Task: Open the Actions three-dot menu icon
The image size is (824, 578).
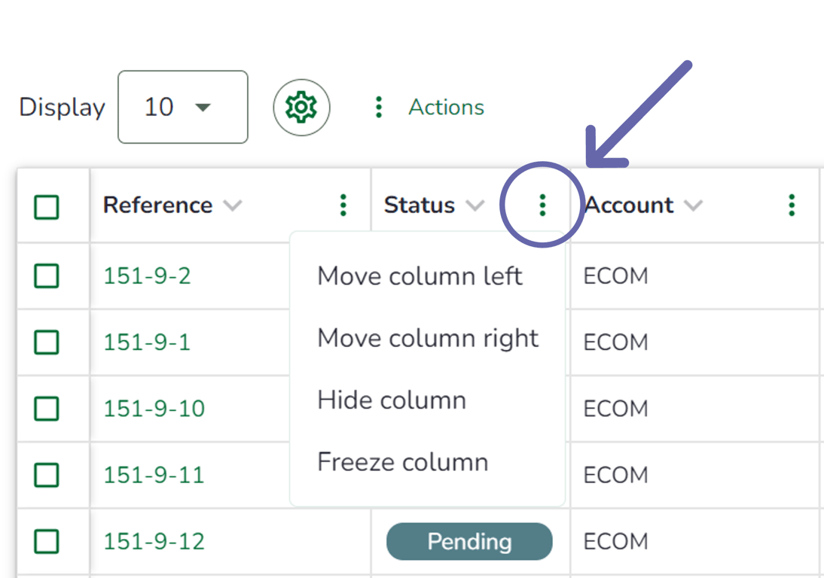Action: click(x=379, y=108)
